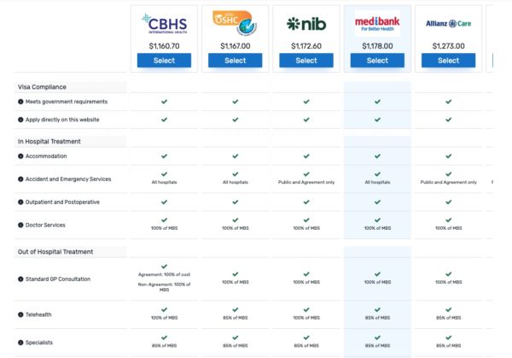
Task: Click info icon beside Meets government requirements
Action: [20, 102]
